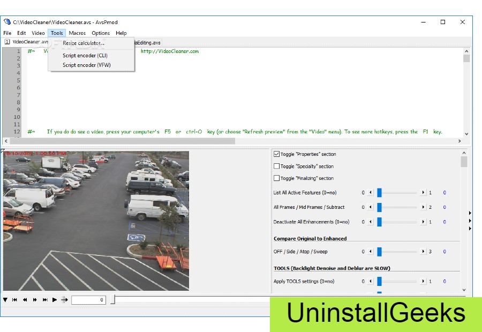The image size is (482, 332).
Task: Maximize the AvsPmod window
Action: pos(443,22)
